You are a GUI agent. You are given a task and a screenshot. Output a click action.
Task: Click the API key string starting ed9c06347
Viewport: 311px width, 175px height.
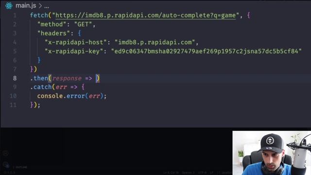[206, 51]
